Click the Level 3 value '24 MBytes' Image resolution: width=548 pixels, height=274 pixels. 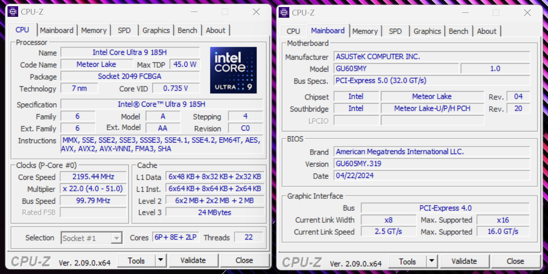tap(215, 212)
